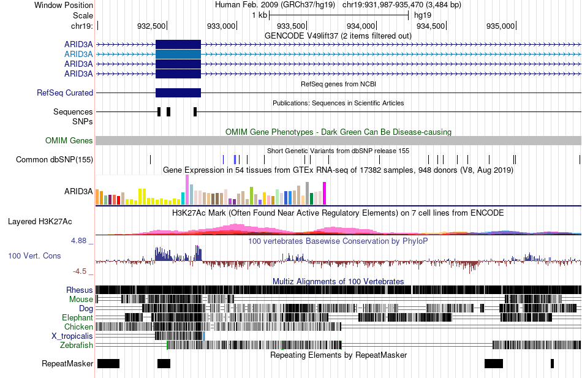The image size is (582, 378).
Task: Click the 934,000 ruler position
Action: 361,26
